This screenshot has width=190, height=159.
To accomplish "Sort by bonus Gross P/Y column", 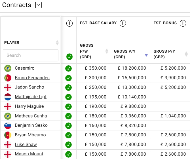I will pos(186,54).
